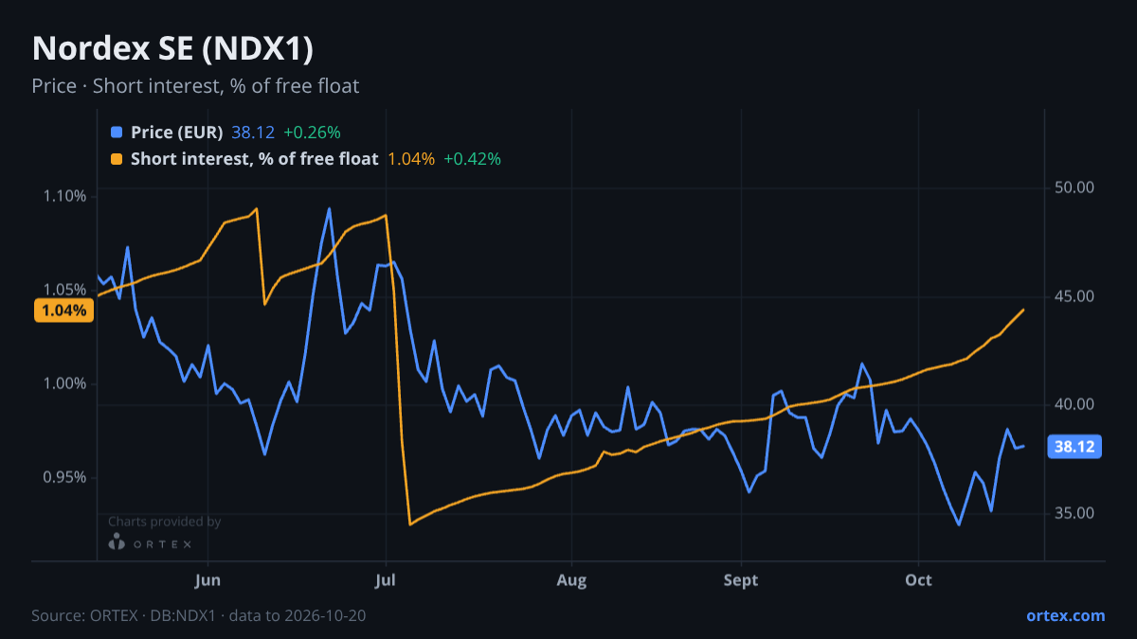Click the source line 'Source: ORTEX · DB:NDX1'
The height and width of the screenshot is (639, 1137).
point(125,615)
